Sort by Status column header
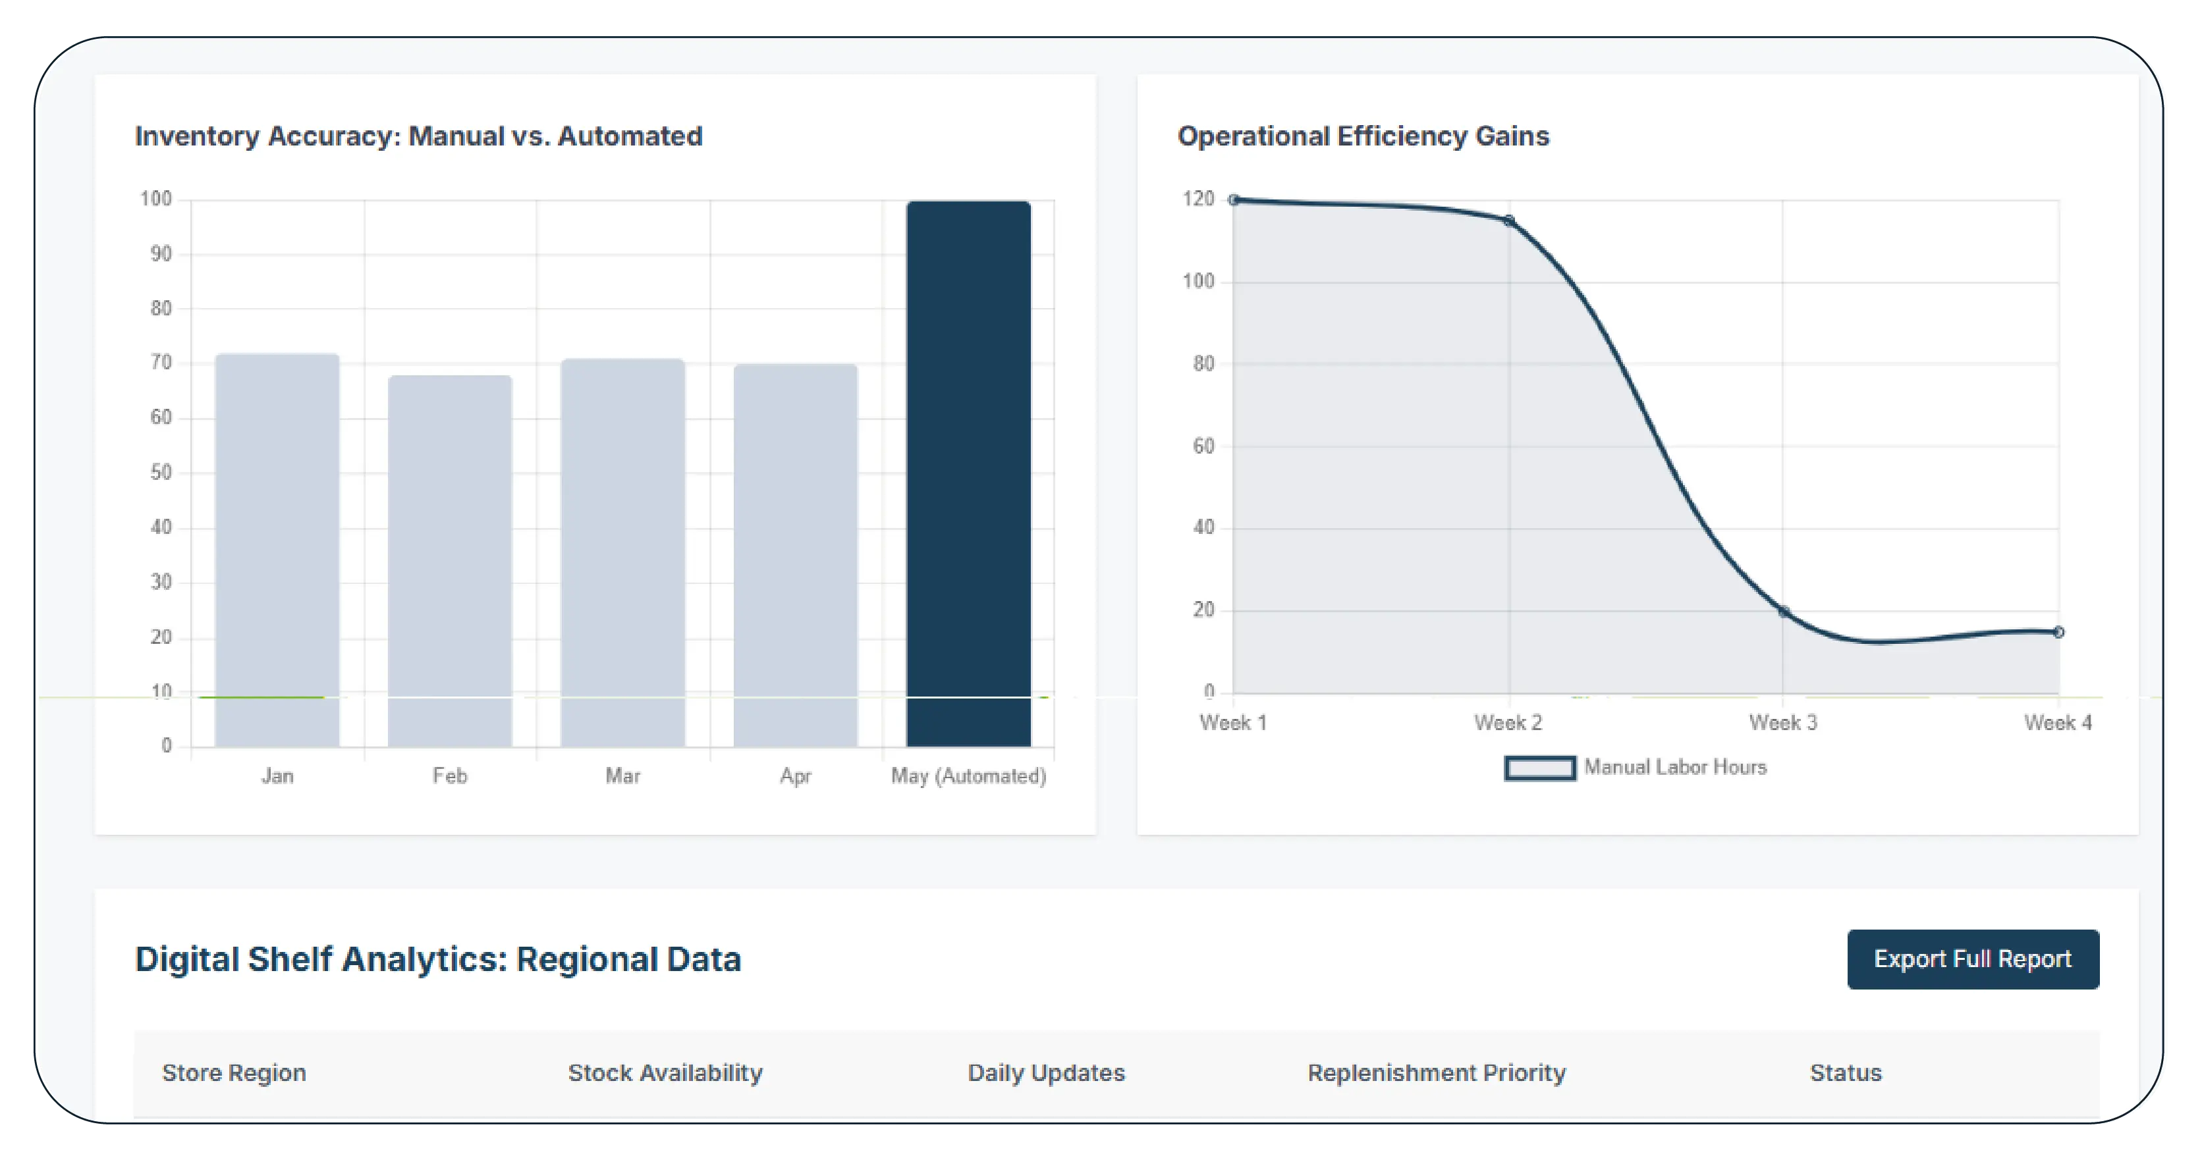This screenshot has height=1160, width=2202. pos(1846,1073)
